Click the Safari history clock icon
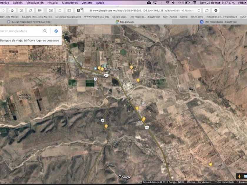The height and width of the screenshot is (185, 247). [x=21, y=10]
